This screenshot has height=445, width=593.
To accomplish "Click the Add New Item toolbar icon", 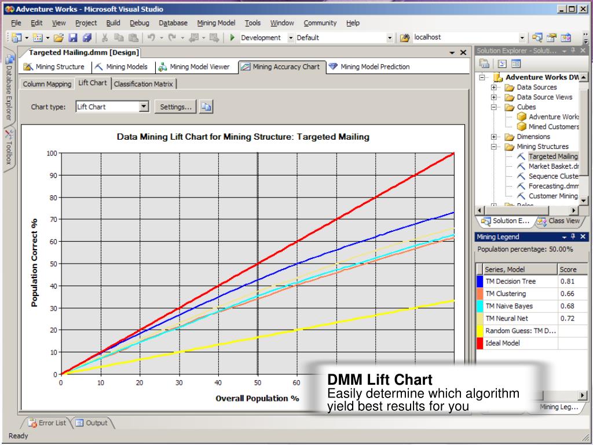I will pos(38,38).
